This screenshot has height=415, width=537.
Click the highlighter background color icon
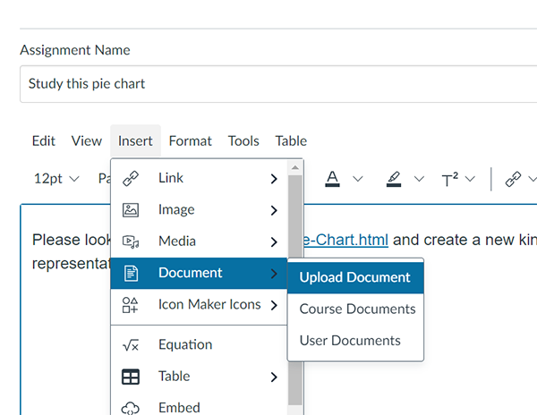[394, 179]
